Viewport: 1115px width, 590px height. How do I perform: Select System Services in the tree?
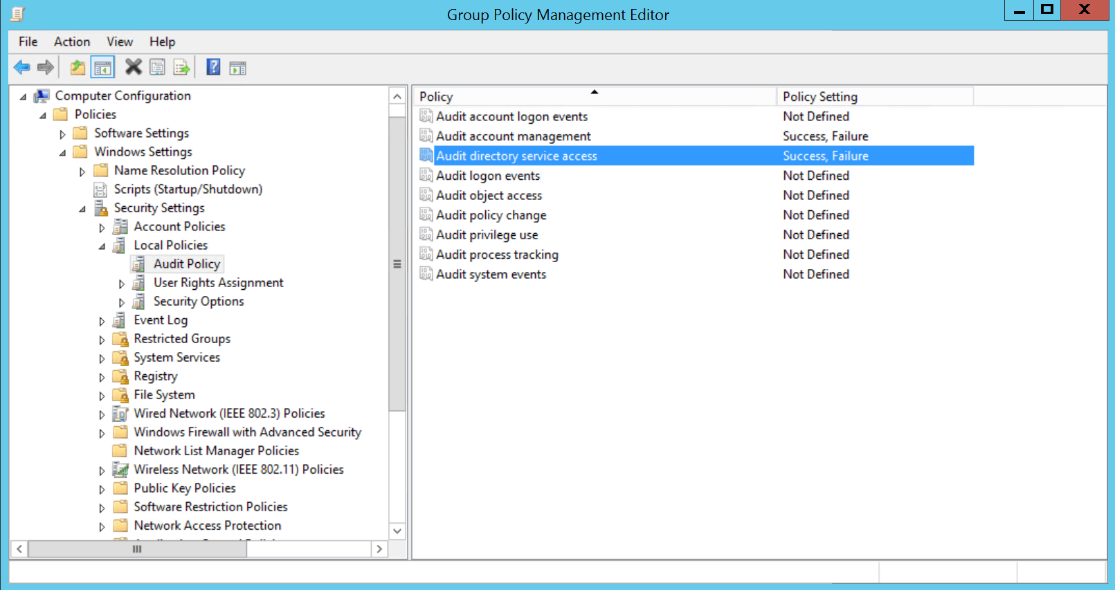(177, 357)
